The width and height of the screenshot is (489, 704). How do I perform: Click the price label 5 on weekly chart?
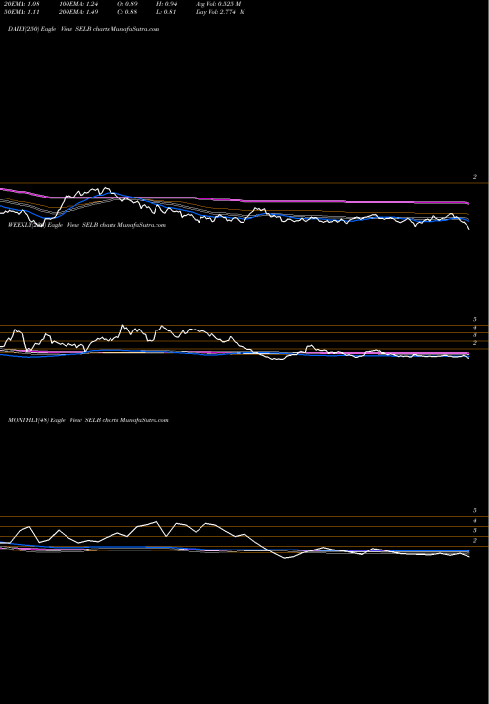pos(475,319)
